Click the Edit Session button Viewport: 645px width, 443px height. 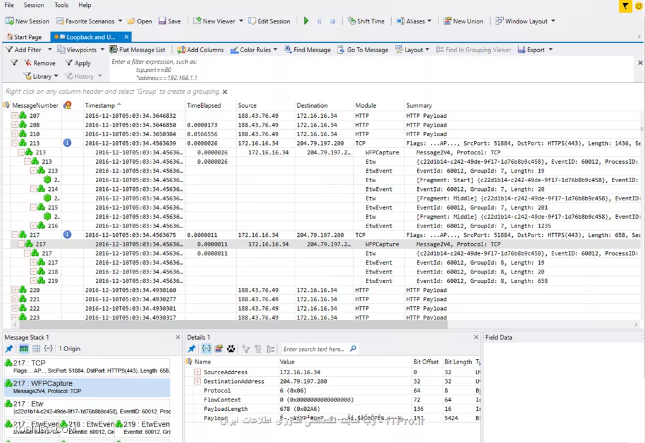coord(269,21)
